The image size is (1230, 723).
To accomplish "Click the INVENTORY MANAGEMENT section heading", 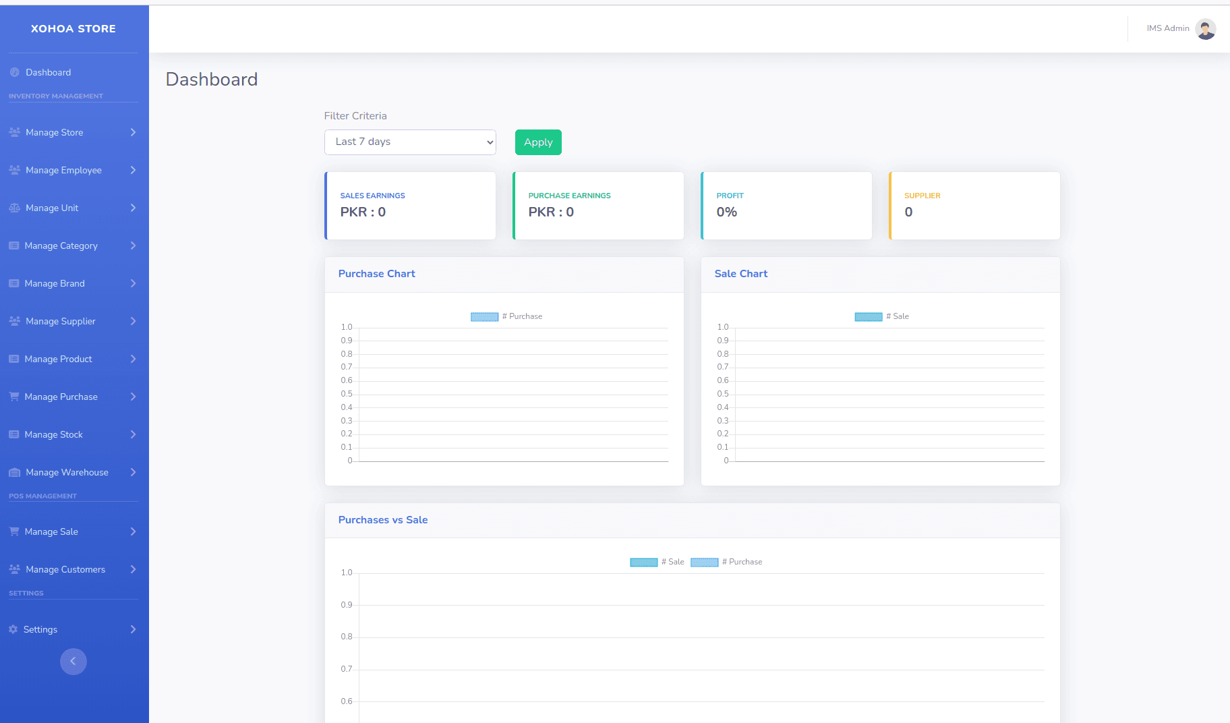I will [56, 96].
